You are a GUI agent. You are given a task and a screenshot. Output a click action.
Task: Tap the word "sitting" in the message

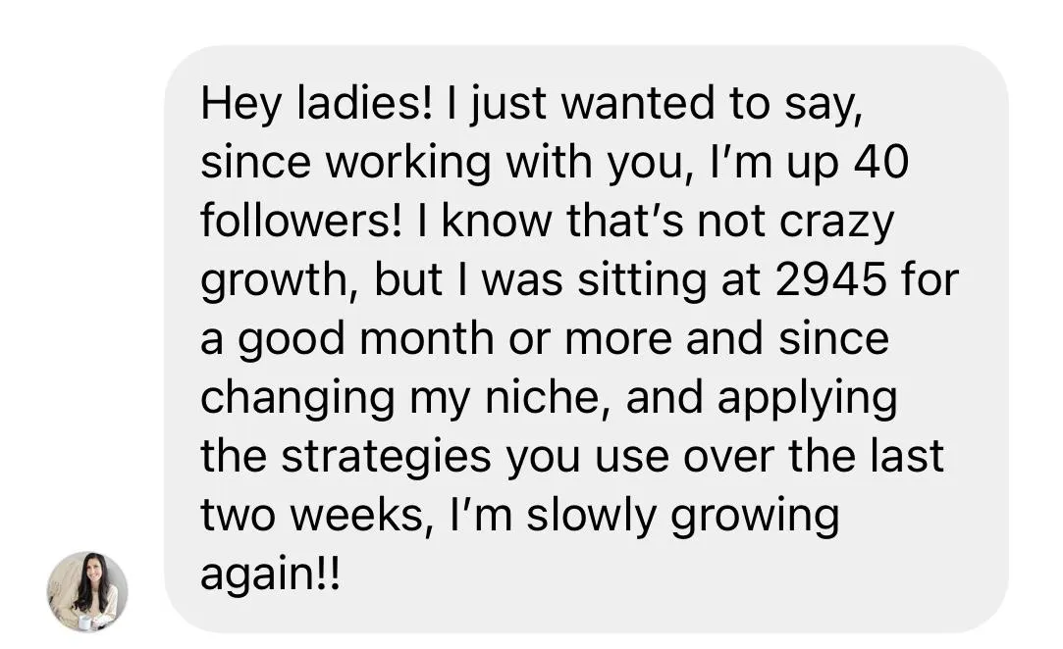(641, 281)
